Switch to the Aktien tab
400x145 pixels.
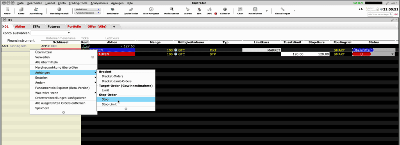click(x=20, y=27)
